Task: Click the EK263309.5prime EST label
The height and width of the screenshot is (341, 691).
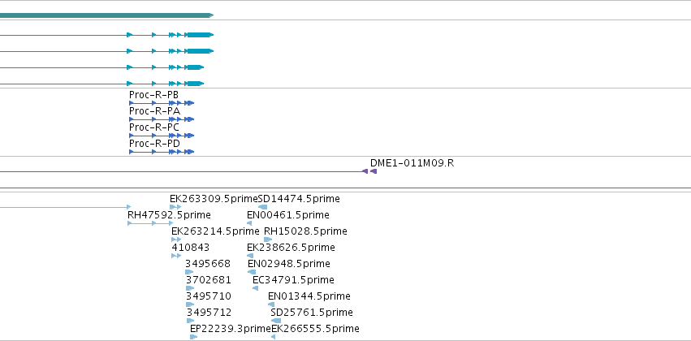Action: [214, 199]
